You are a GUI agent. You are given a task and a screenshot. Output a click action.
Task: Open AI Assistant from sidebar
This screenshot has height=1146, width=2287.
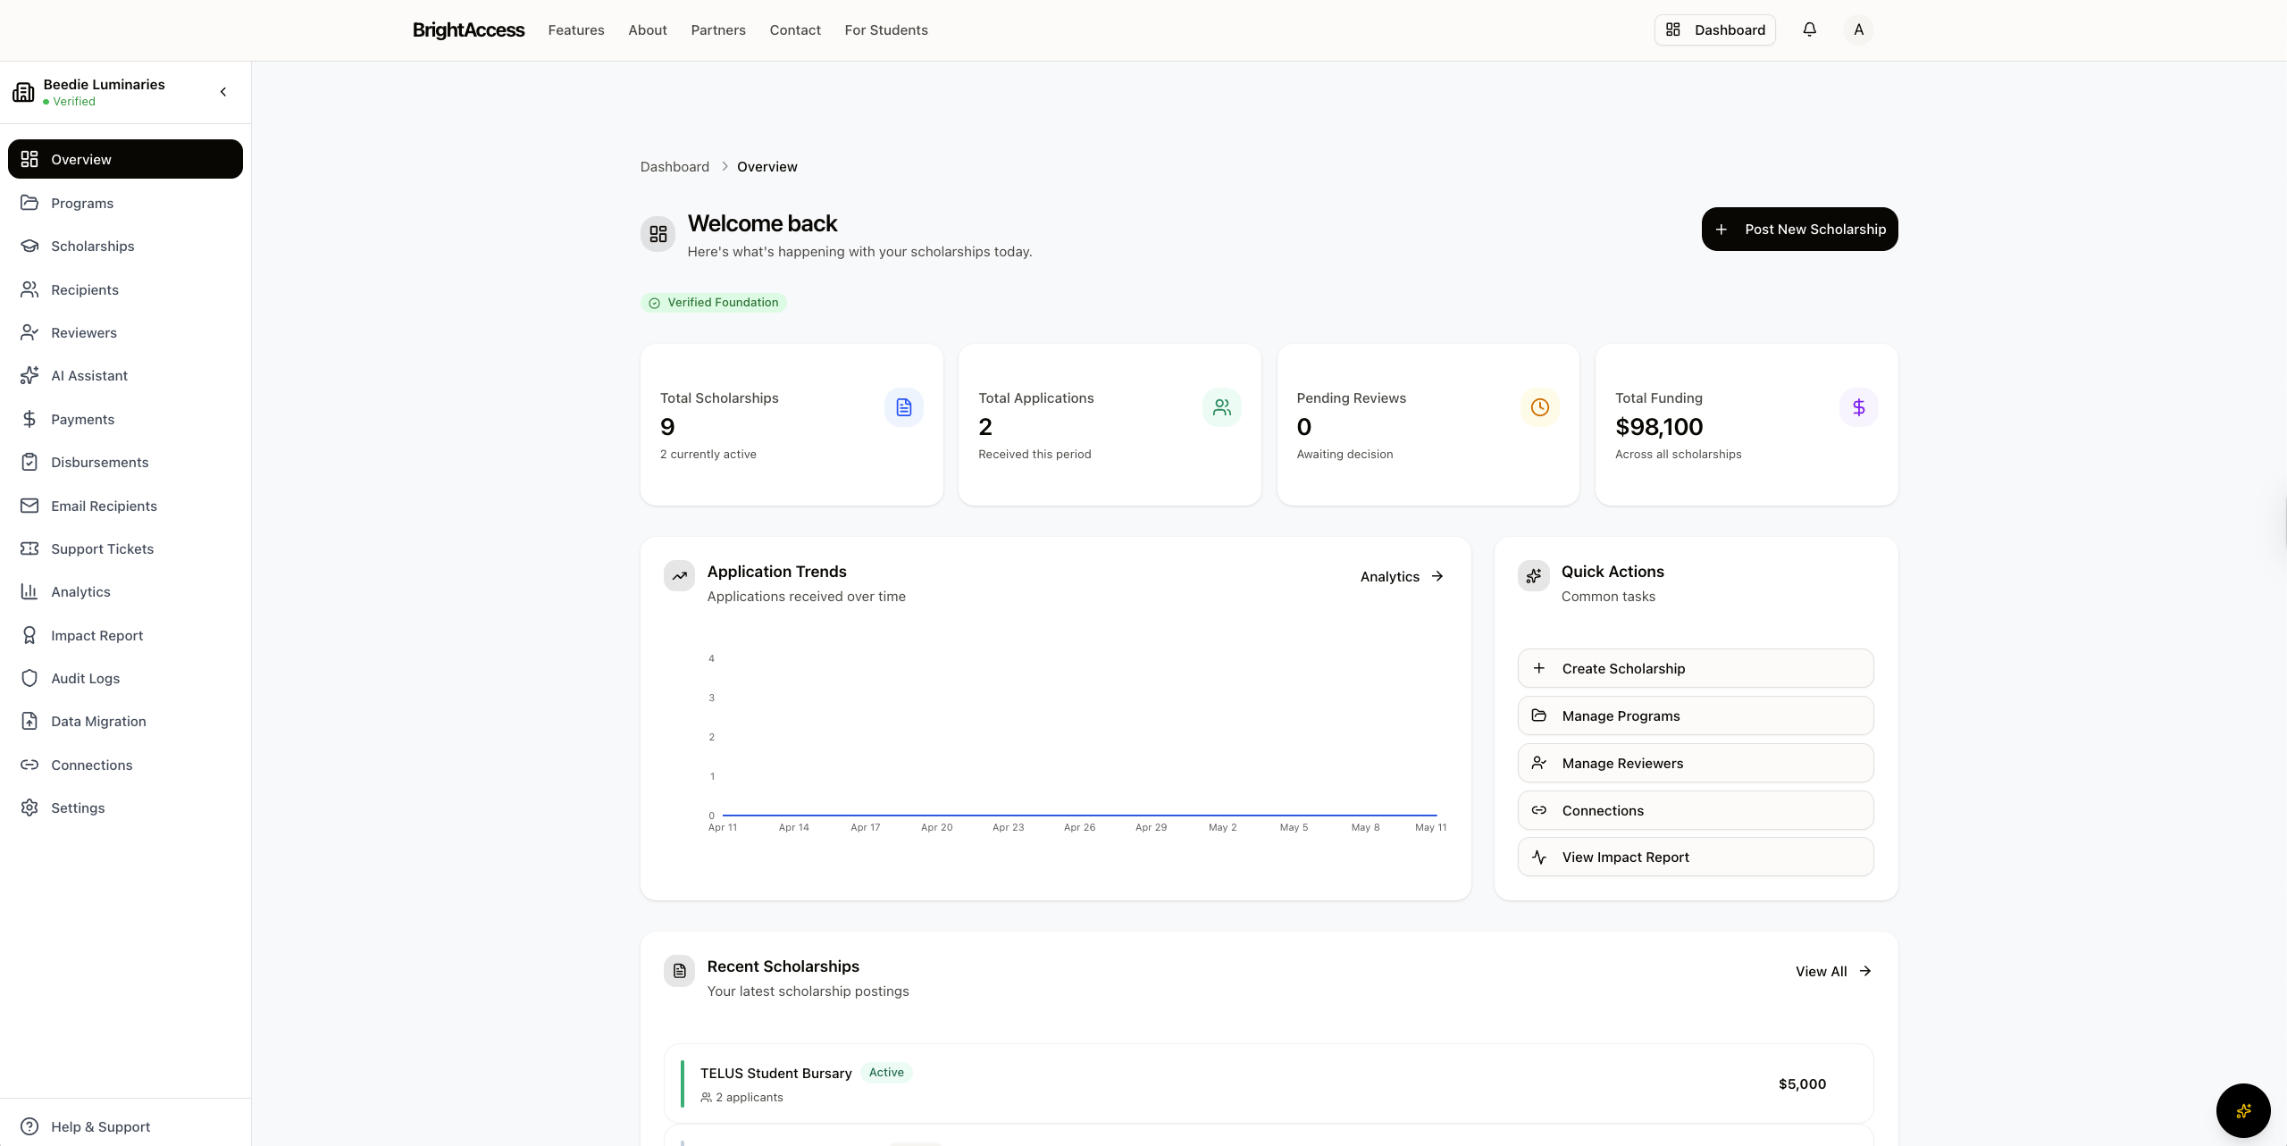125,375
